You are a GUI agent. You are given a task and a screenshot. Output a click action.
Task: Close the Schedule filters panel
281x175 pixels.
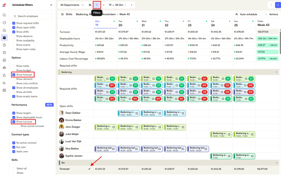point(51,5)
